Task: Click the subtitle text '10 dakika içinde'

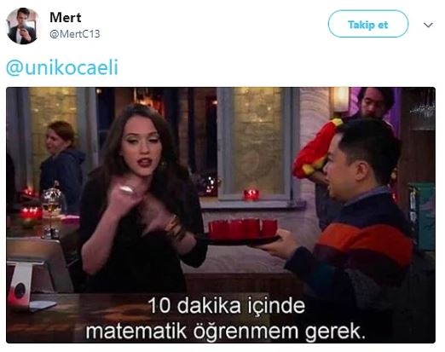Action: pyautogui.click(x=227, y=306)
